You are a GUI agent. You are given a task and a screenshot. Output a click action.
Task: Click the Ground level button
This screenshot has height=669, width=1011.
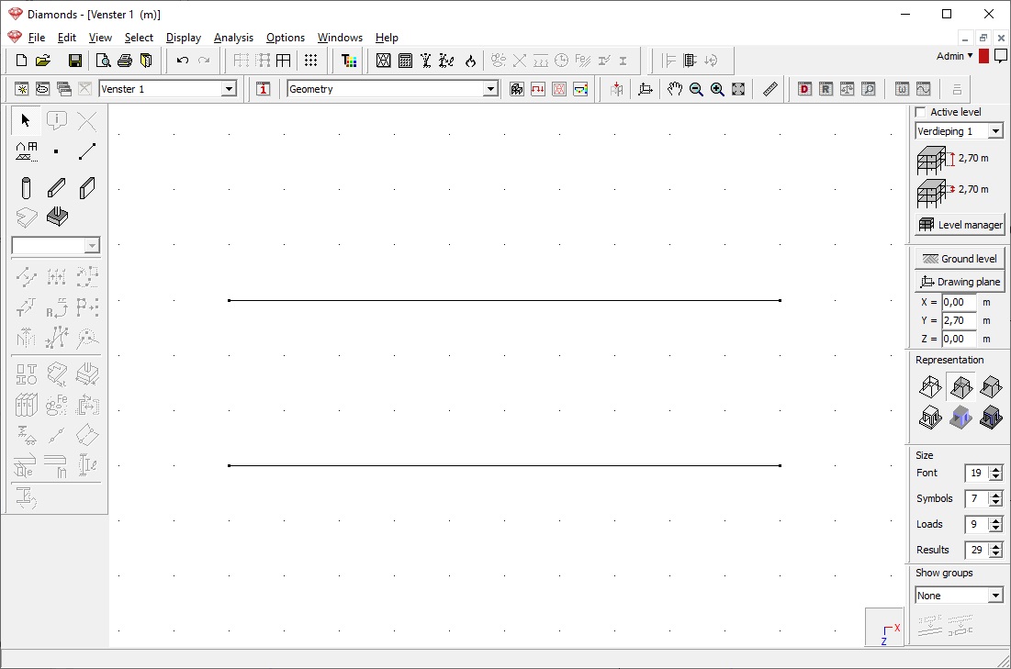[x=960, y=259]
